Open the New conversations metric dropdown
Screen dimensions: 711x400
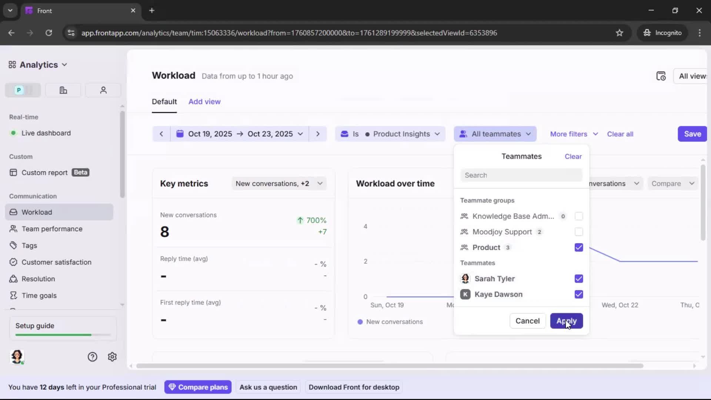click(279, 183)
